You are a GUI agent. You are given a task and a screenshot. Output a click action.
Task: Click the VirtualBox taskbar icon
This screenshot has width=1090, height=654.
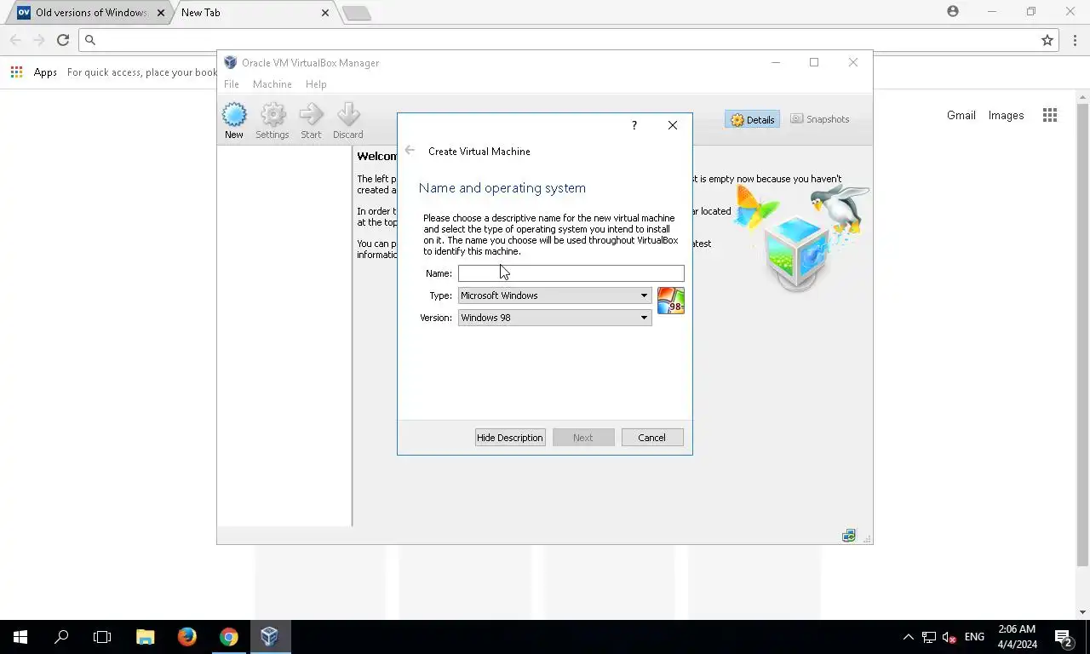click(x=270, y=637)
